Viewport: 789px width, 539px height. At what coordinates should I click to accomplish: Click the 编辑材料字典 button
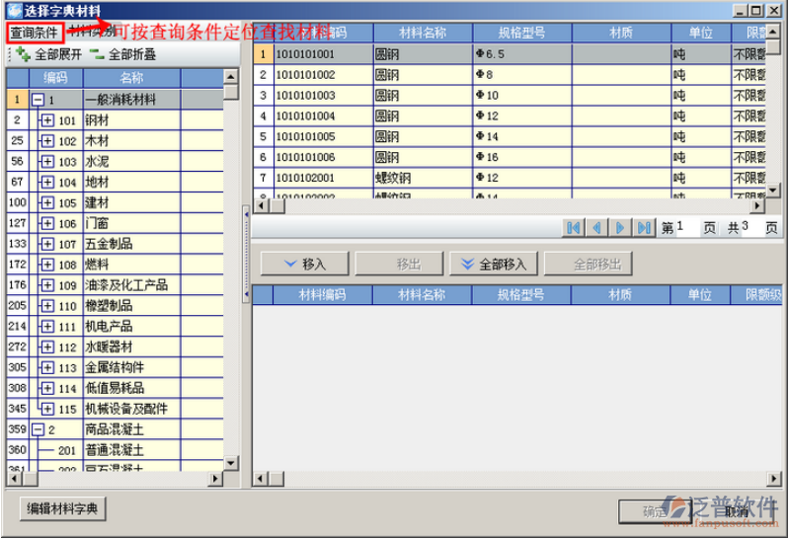pos(62,509)
